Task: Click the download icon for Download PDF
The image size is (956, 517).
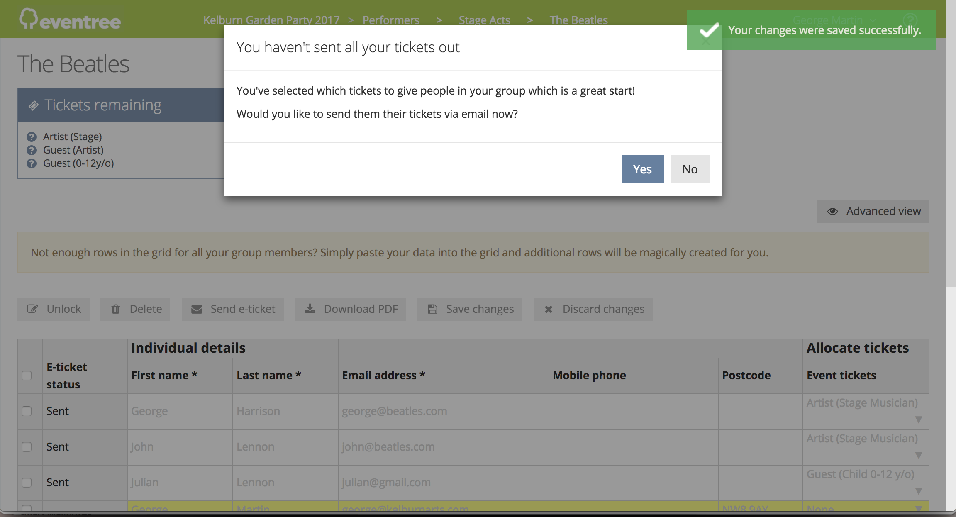Action: pos(310,308)
